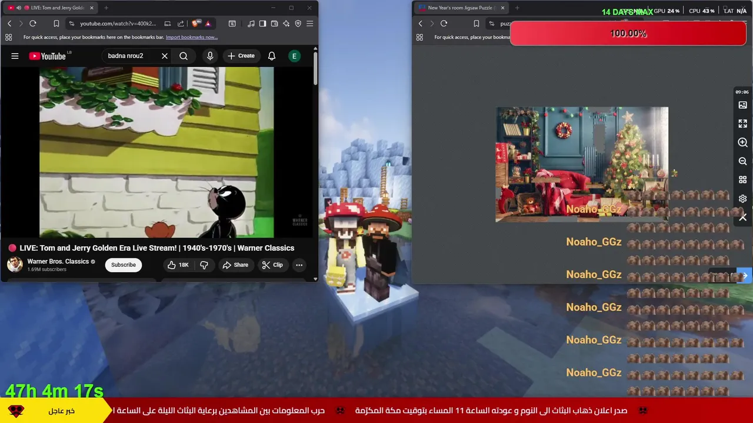753x423 pixels.
Task: Clear the YouTube search text 'badna nrou2'
Action: 165,56
